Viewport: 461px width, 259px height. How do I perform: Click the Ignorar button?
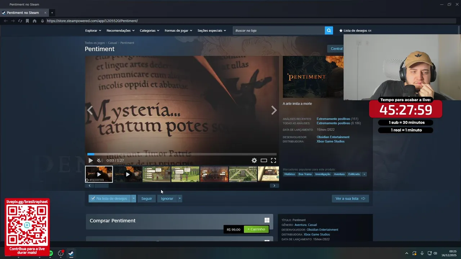click(x=167, y=199)
